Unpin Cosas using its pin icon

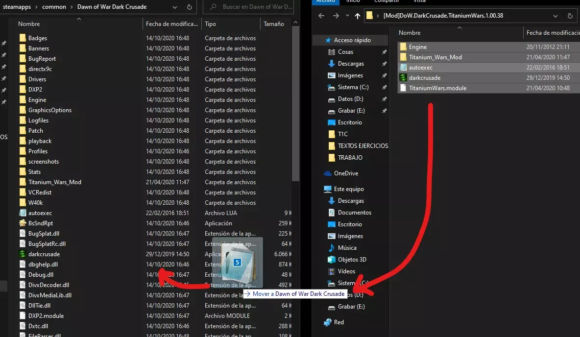pos(385,52)
